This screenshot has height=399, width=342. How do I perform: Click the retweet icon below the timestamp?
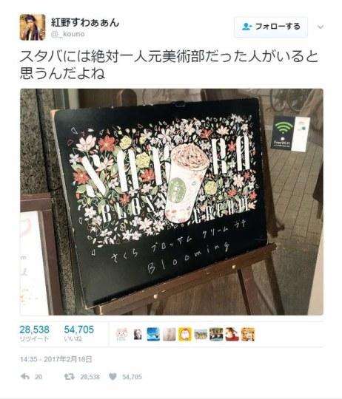pyautogui.click(x=70, y=376)
